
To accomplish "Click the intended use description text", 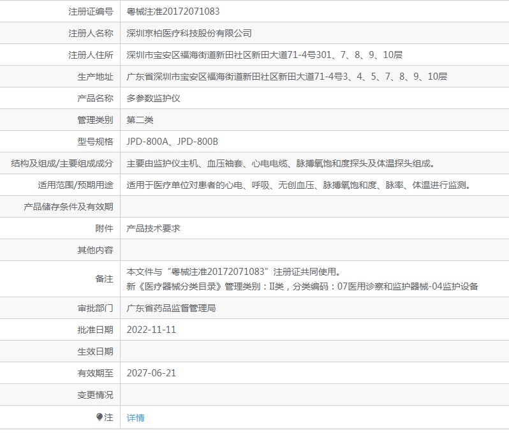I will point(299,185).
